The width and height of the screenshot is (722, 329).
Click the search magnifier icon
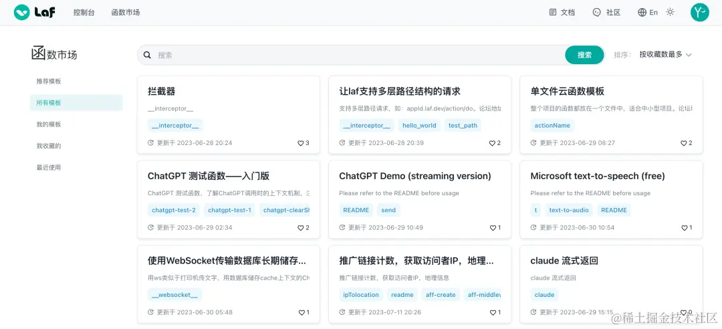click(x=147, y=55)
